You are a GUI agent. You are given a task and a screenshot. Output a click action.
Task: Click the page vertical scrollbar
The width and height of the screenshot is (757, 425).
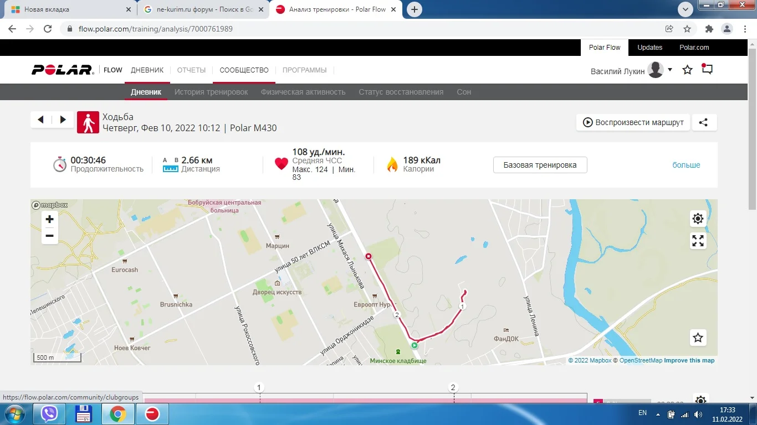(x=752, y=128)
